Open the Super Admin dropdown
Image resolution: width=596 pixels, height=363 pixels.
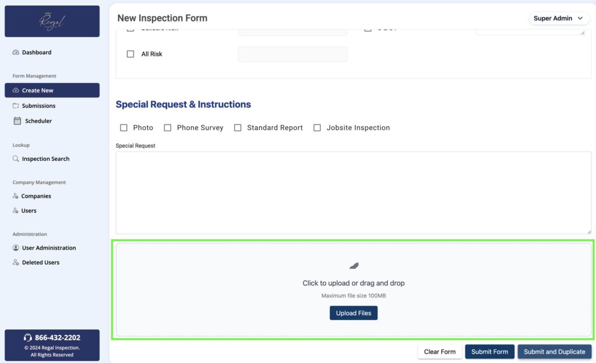click(558, 19)
